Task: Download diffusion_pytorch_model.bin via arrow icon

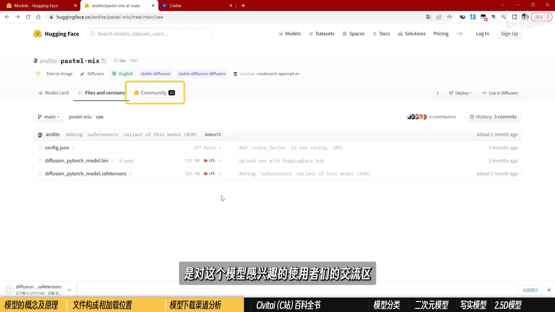Action: [x=220, y=161]
